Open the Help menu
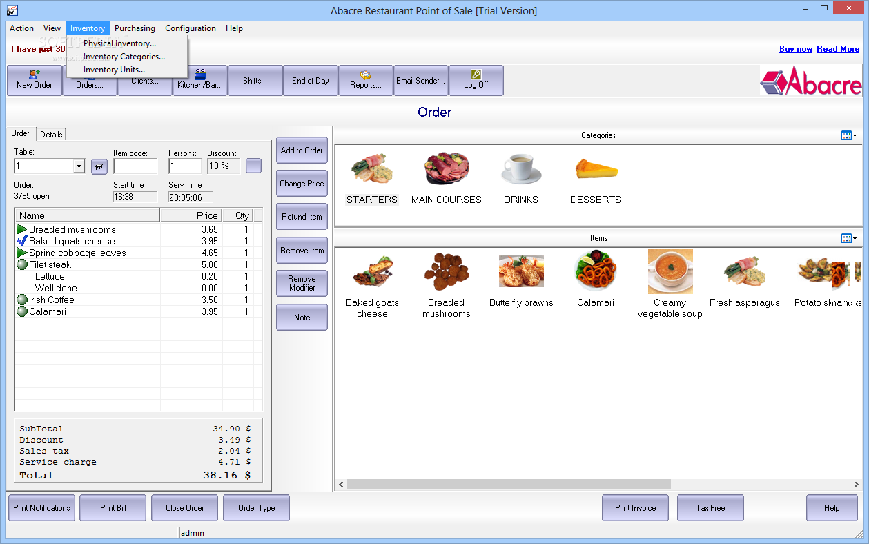869x544 pixels. click(x=234, y=28)
